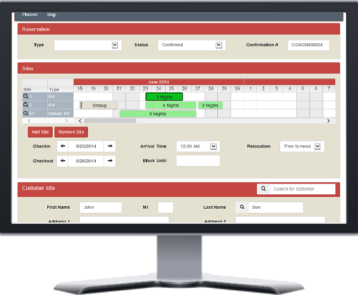358x295 pixels.
Task: Click the Last Name search magnifier icon
Action: [242, 207]
